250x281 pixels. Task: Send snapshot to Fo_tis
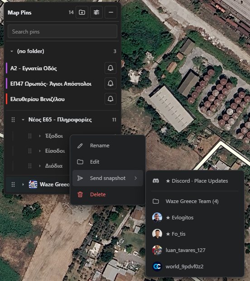tap(195, 234)
